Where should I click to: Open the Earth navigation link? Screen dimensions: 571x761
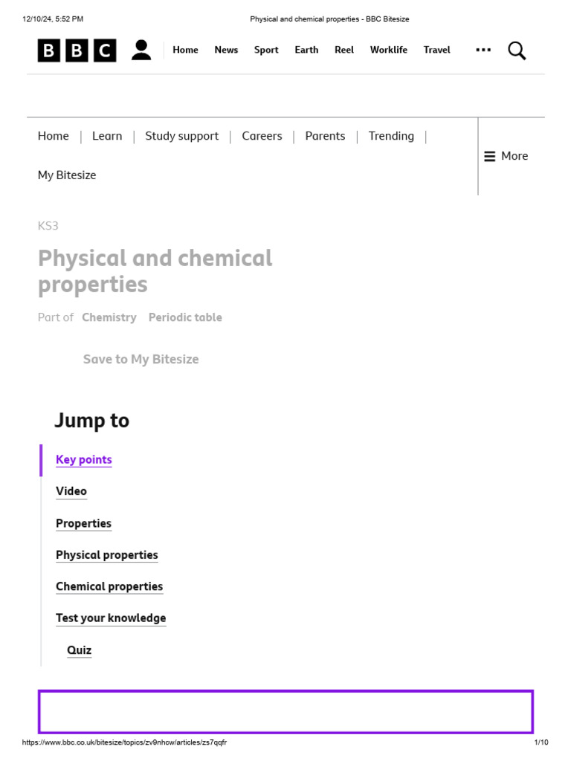coord(306,50)
